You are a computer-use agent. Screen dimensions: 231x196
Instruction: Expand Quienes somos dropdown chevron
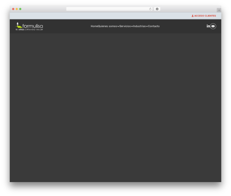[x=118, y=26]
